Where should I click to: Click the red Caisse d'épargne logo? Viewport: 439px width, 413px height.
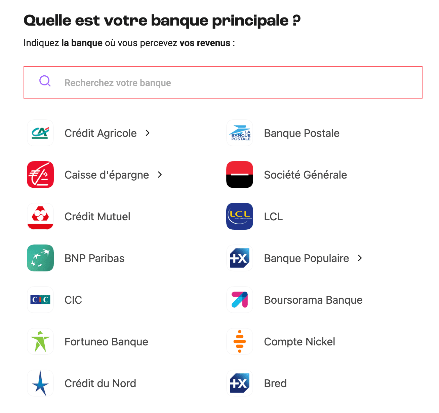click(x=40, y=175)
